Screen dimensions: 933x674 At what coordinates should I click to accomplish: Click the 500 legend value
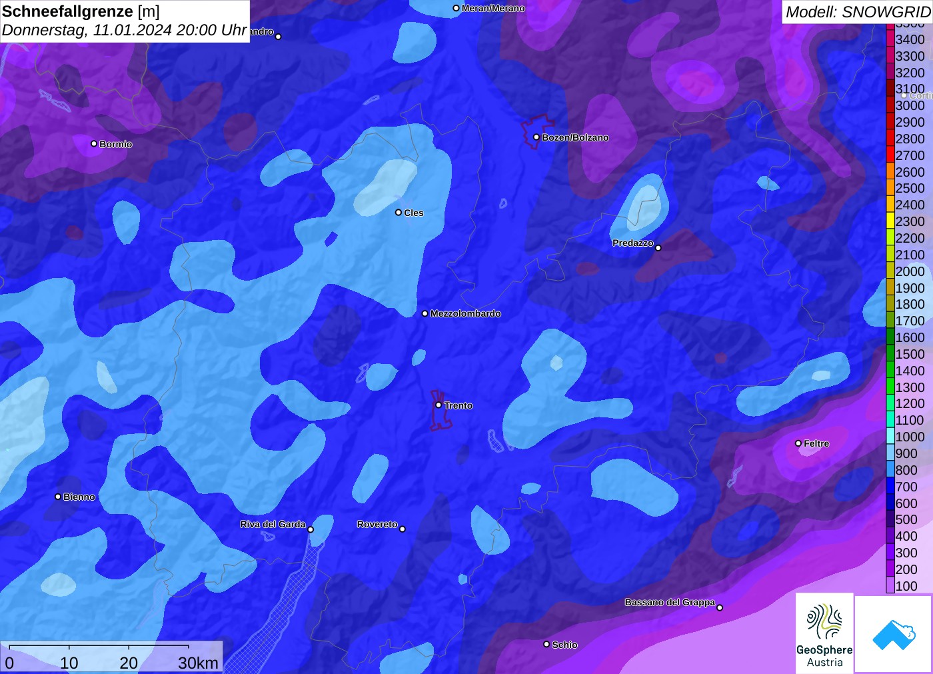[x=906, y=519]
